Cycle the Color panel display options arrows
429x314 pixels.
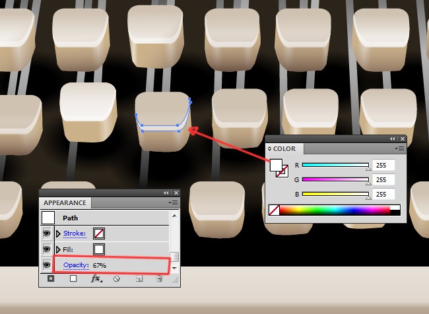click(269, 149)
